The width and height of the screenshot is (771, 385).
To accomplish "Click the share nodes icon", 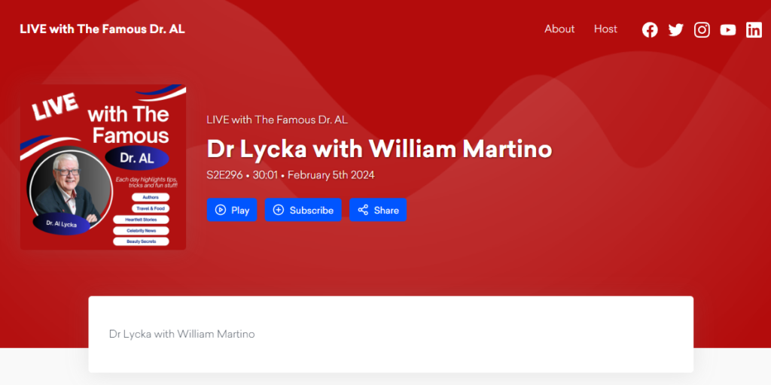I will (x=363, y=211).
